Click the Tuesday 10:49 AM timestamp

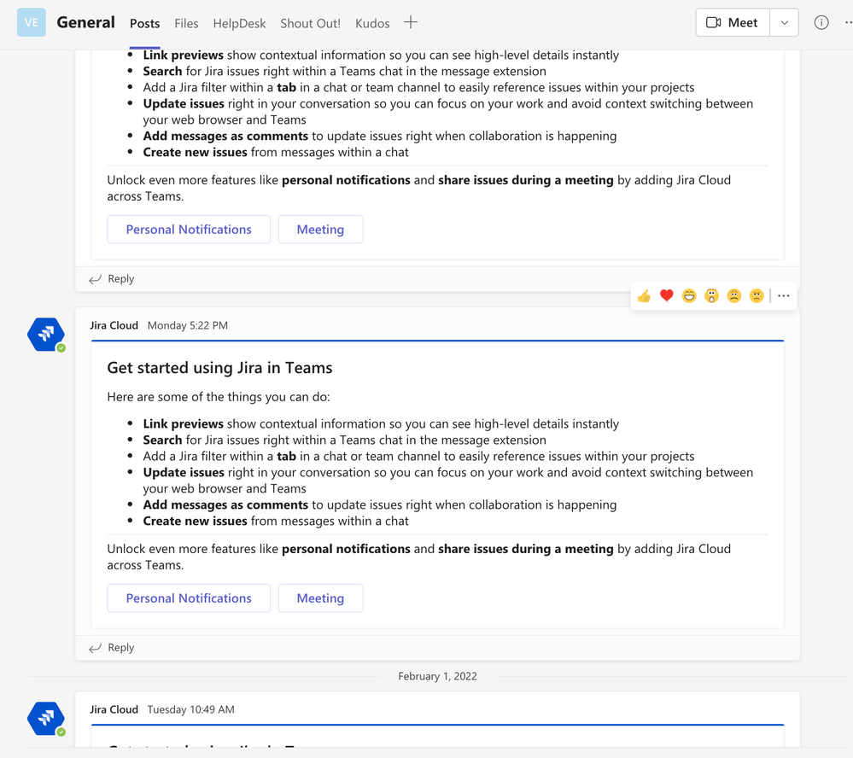[x=191, y=709]
